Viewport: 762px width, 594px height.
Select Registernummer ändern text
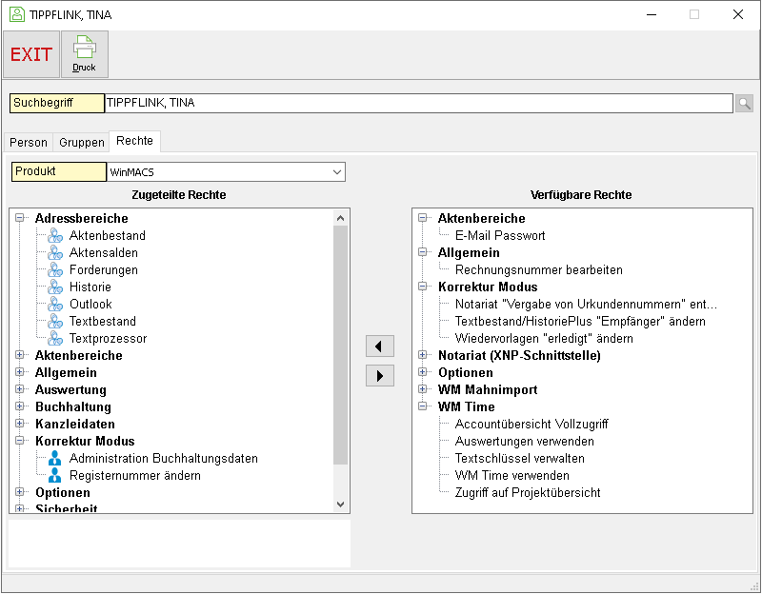134,475
